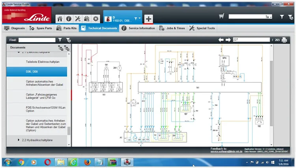
Task: Switch to the Jobs & Times tab
Action: pos(172,28)
